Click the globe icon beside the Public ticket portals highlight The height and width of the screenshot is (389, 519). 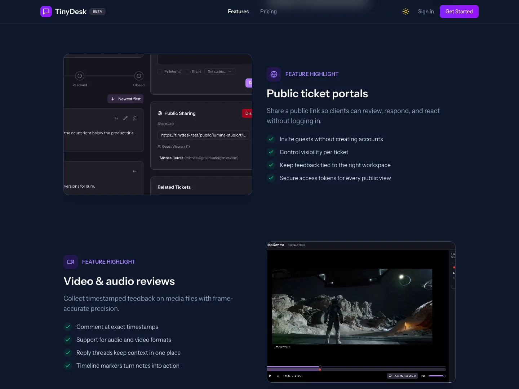pyautogui.click(x=274, y=74)
